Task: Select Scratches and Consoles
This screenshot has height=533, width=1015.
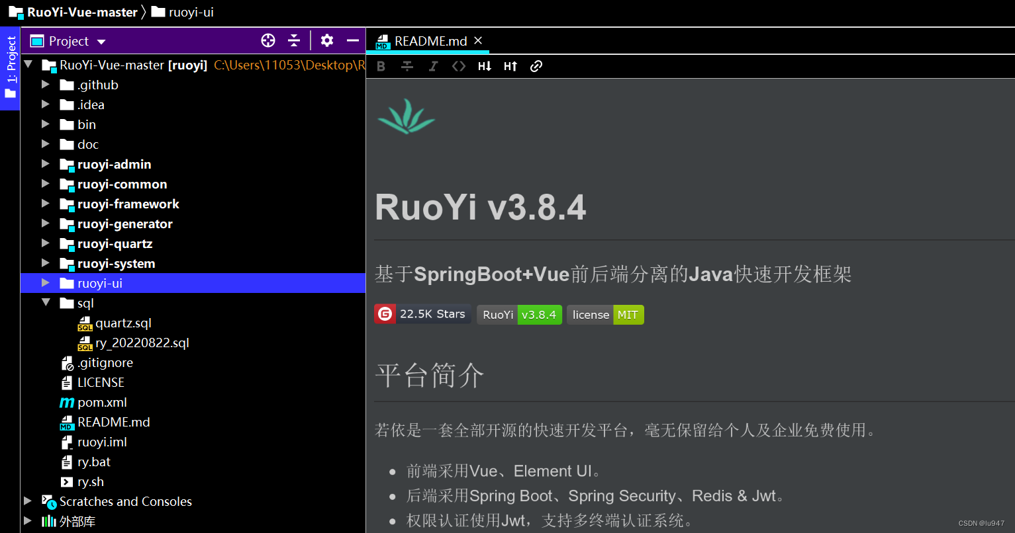Action: click(117, 501)
